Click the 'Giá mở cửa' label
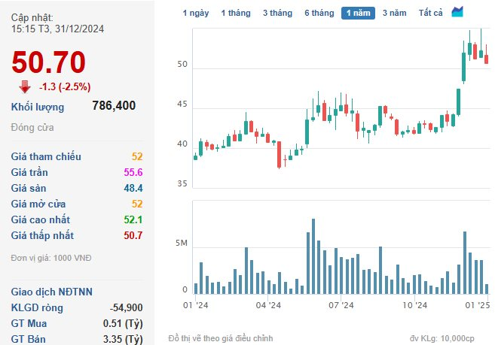 point(38,204)
